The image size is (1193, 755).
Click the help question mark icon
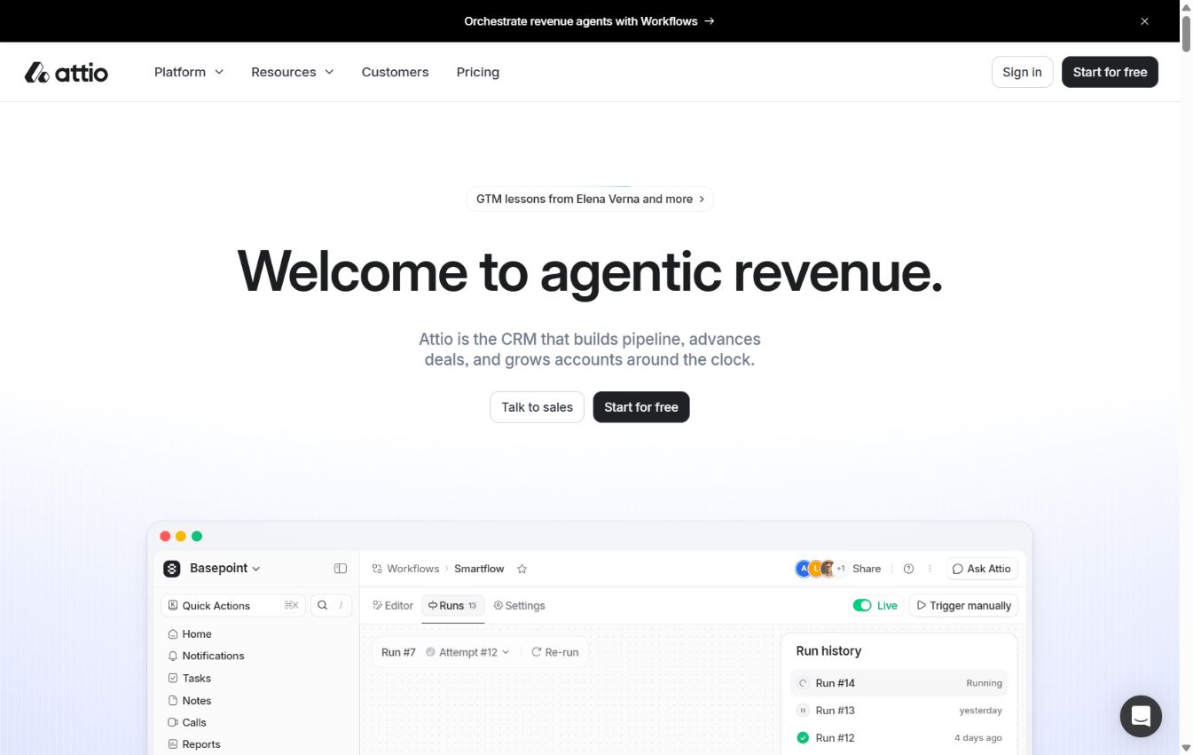point(908,569)
